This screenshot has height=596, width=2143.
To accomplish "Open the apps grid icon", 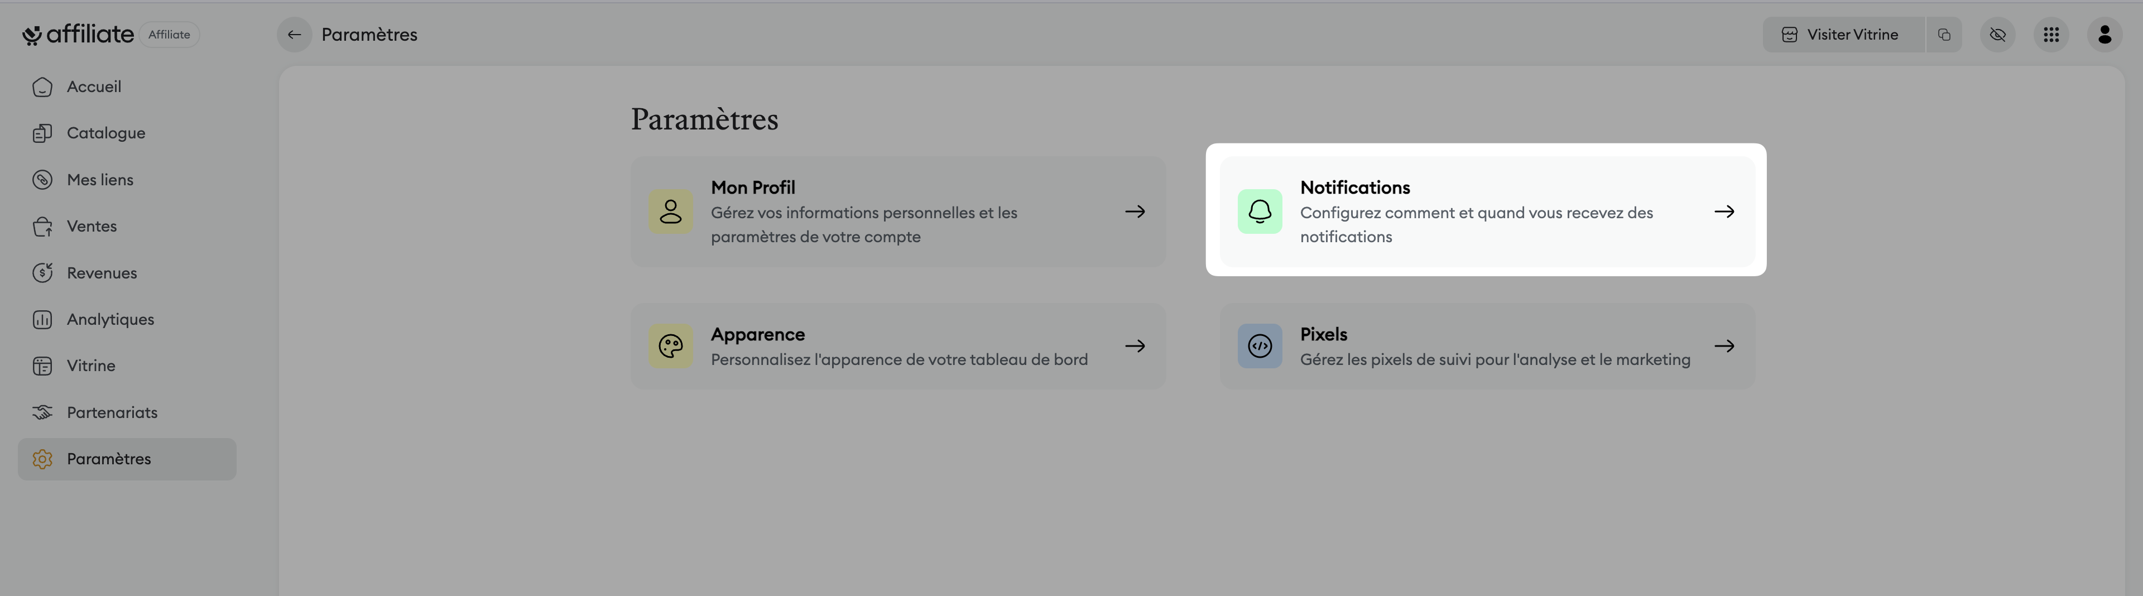I will [2051, 35].
